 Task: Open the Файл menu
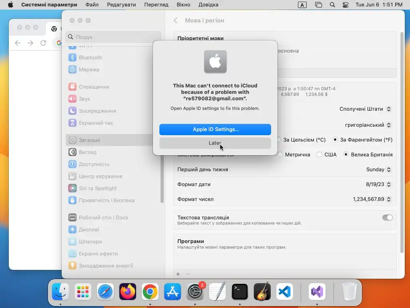92,5
